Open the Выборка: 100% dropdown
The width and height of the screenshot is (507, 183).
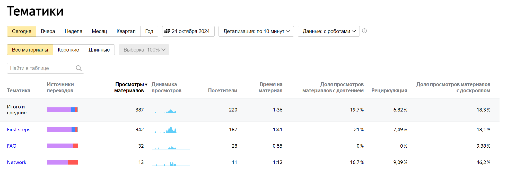(144, 50)
